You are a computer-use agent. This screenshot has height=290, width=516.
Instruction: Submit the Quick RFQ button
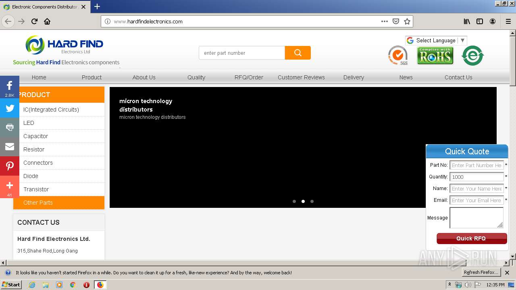click(x=472, y=238)
